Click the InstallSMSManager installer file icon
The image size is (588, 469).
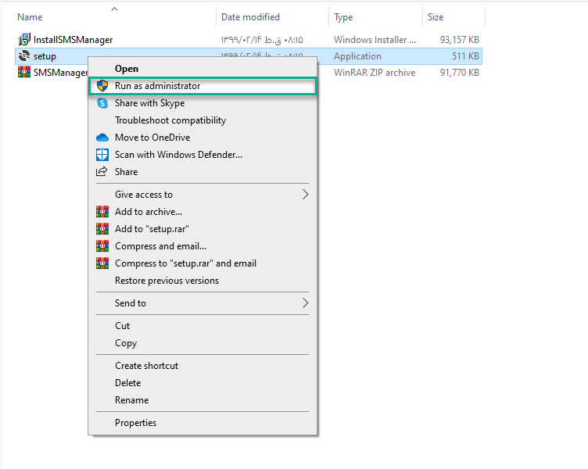coord(24,39)
